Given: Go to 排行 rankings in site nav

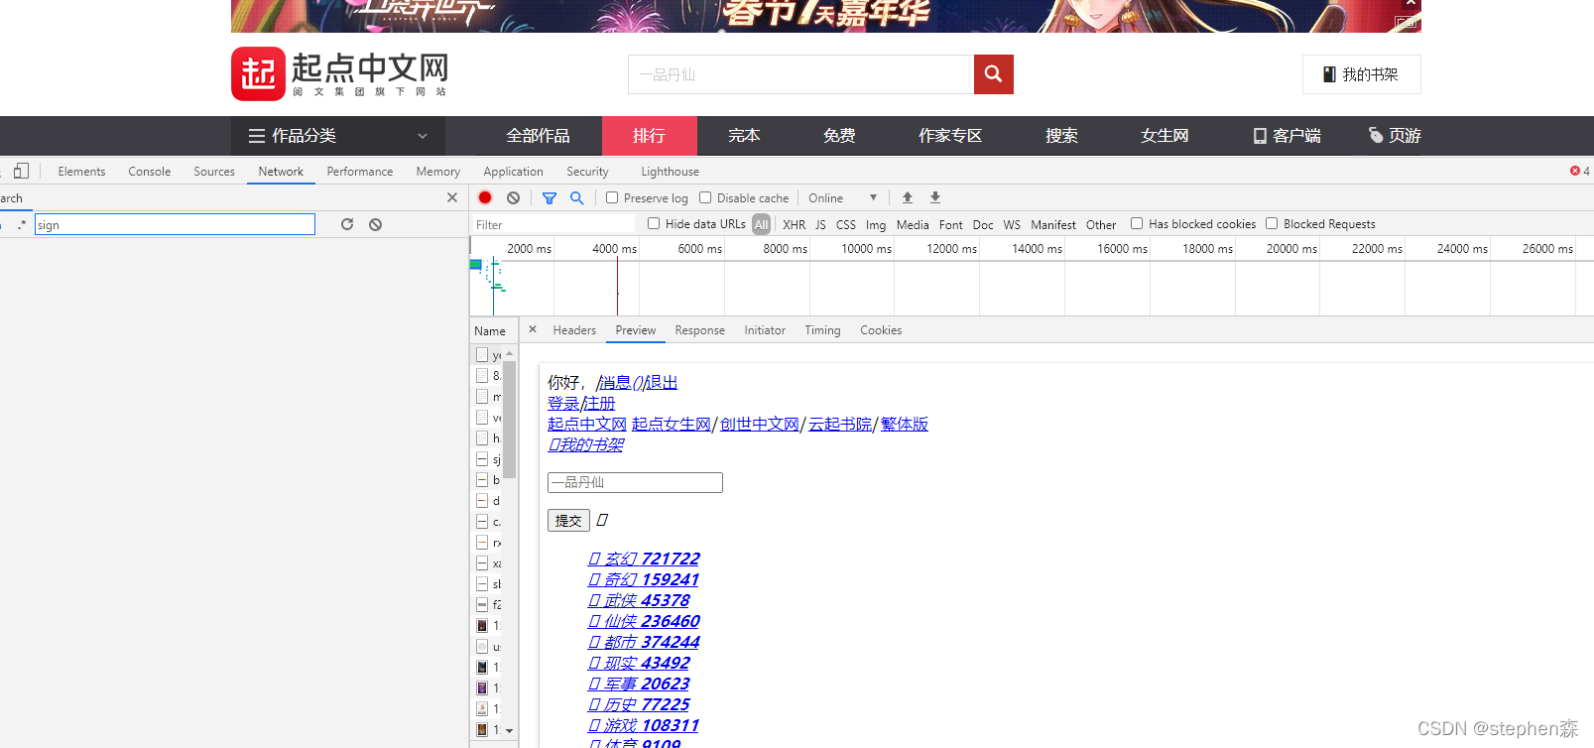Looking at the screenshot, I should 649,136.
